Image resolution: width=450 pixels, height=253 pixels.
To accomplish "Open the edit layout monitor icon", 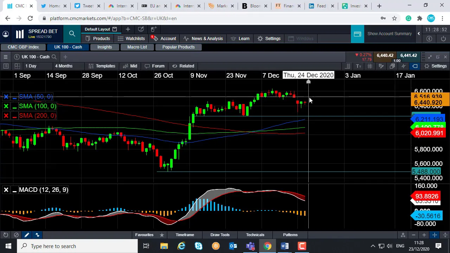I will tap(141, 29).
